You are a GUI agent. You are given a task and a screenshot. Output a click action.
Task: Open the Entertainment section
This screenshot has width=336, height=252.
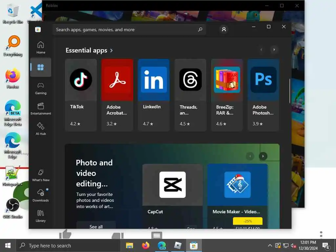point(41,109)
